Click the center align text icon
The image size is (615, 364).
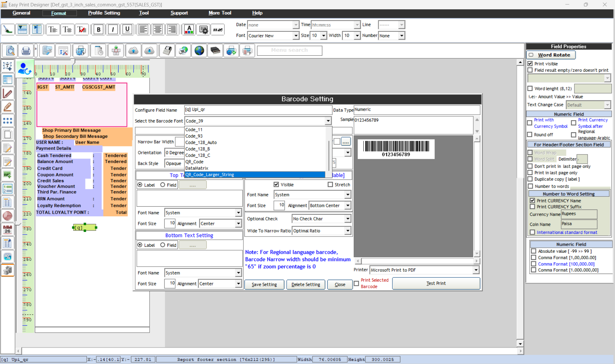(x=158, y=29)
